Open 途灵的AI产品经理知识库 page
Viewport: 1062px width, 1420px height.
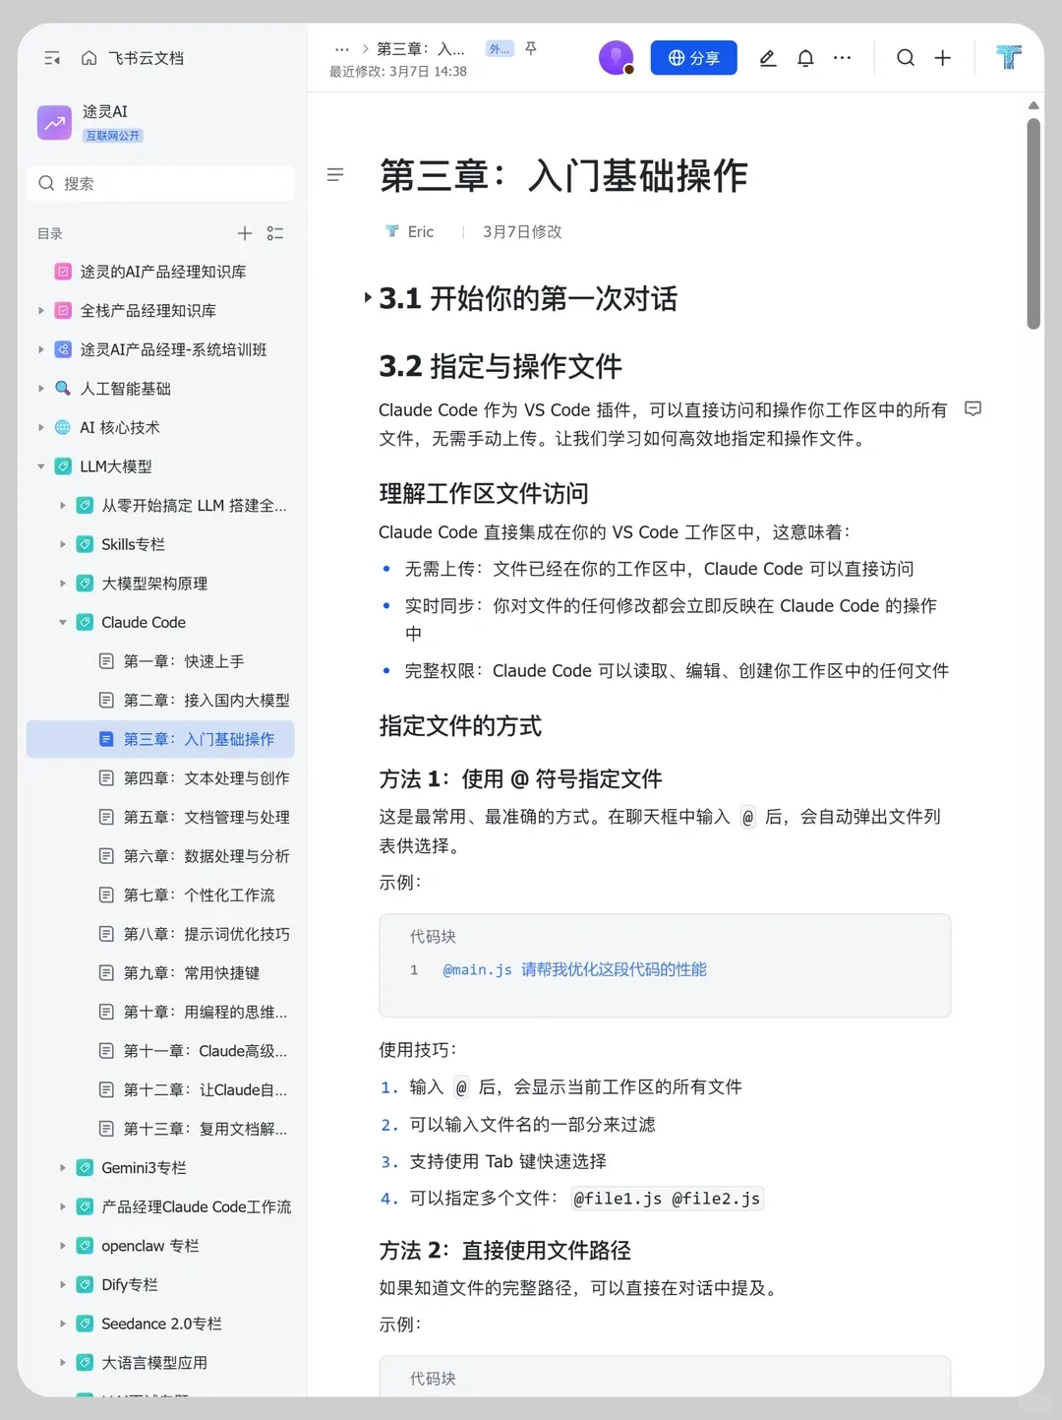pyautogui.click(x=162, y=272)
